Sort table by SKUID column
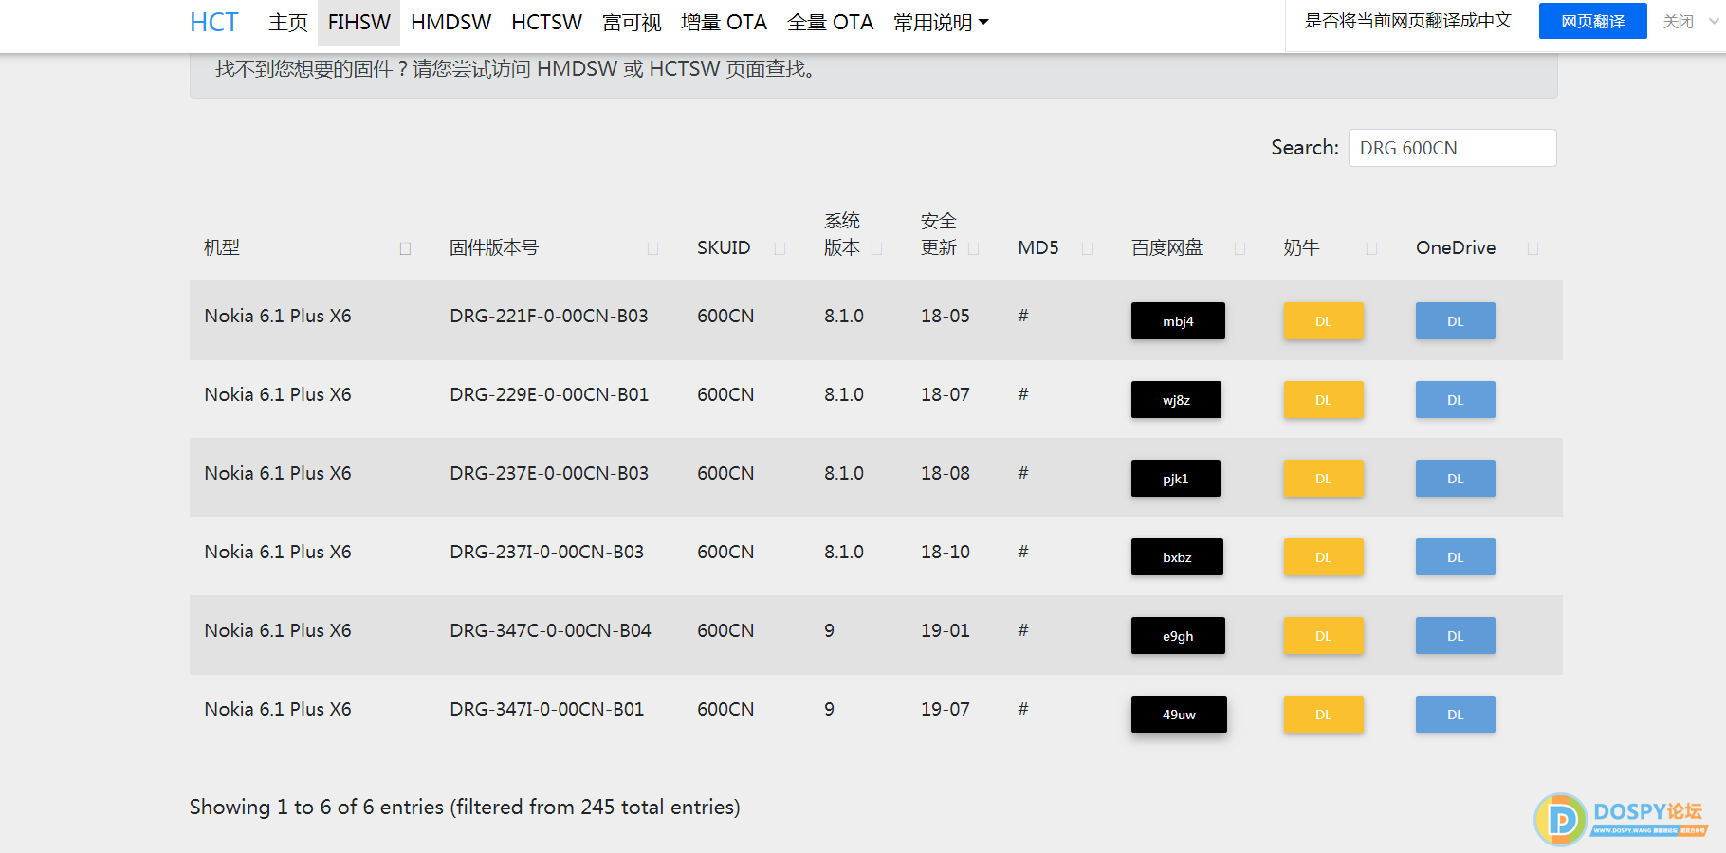 (x=724, y=247)
